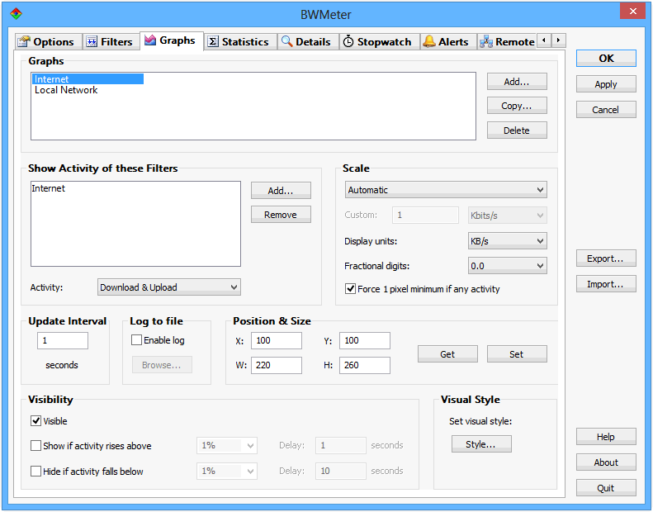Open the Fractional digits dropdown
The height and width of the screenshot is (512, 653).
507,266
